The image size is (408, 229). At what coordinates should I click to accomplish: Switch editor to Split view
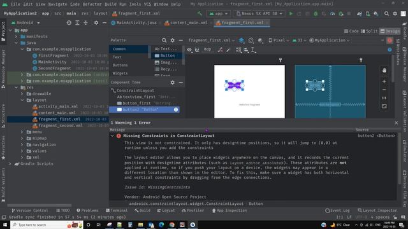point(369,31)
